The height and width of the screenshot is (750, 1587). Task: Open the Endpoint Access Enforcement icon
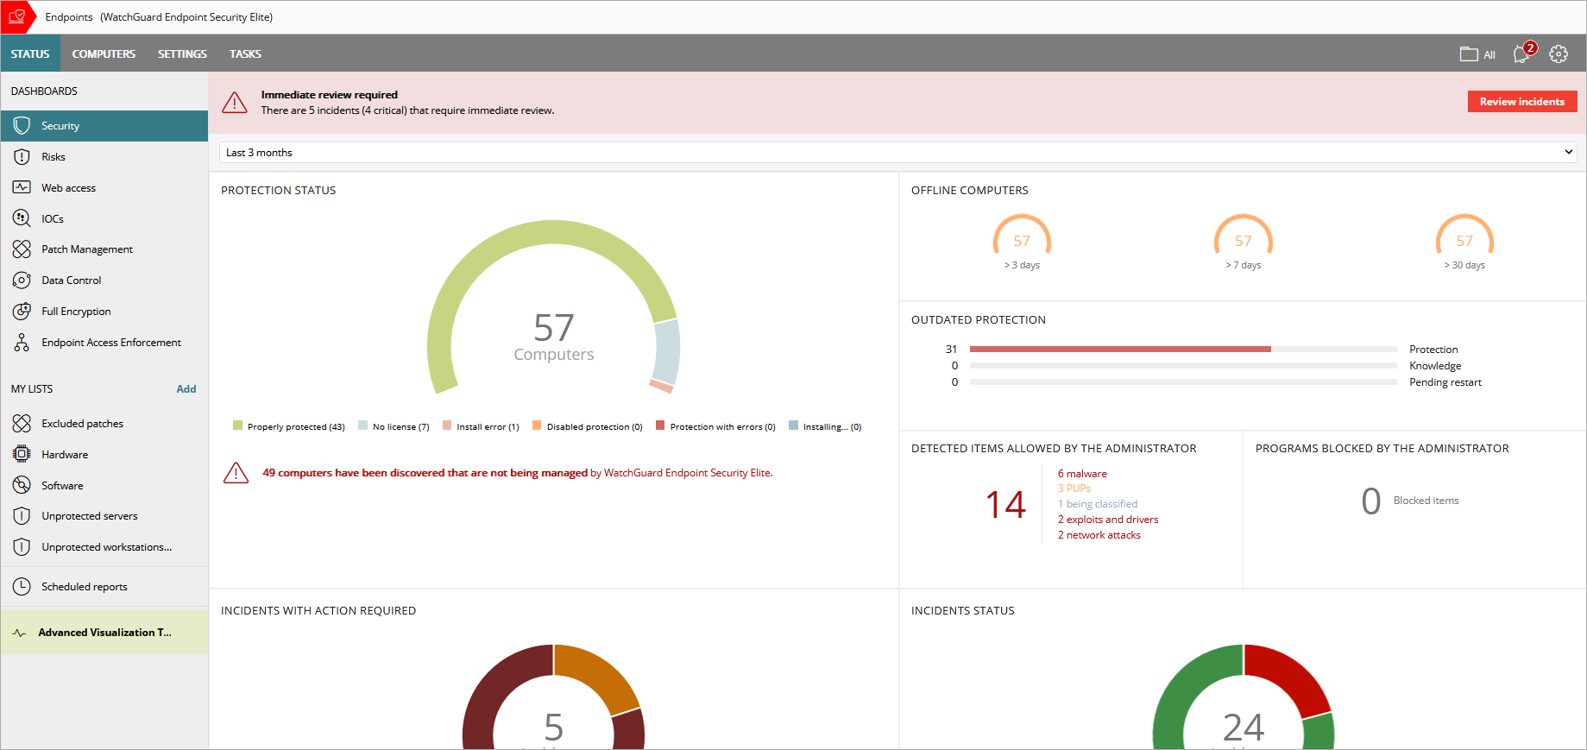pos(22,343)
